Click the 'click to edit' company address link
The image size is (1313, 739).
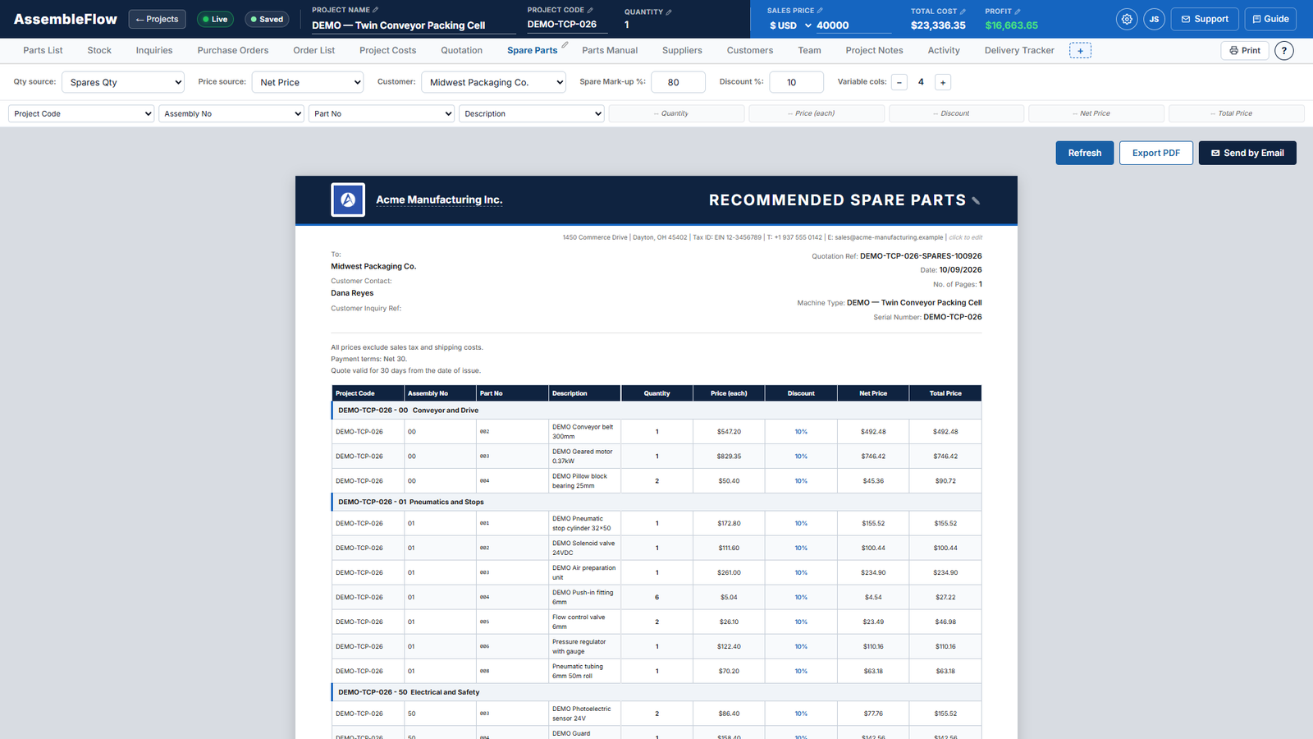(966, 237)
